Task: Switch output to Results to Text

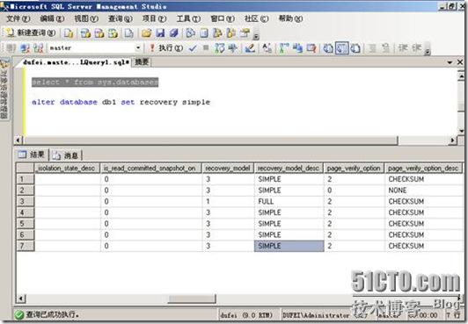Action: coord(328,48)
